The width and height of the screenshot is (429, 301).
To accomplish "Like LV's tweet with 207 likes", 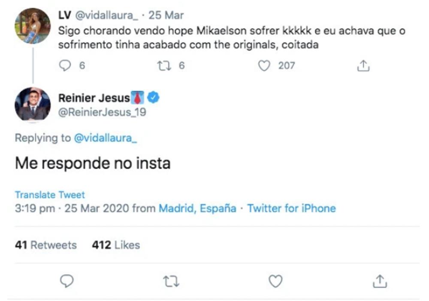I will (265, 66).
